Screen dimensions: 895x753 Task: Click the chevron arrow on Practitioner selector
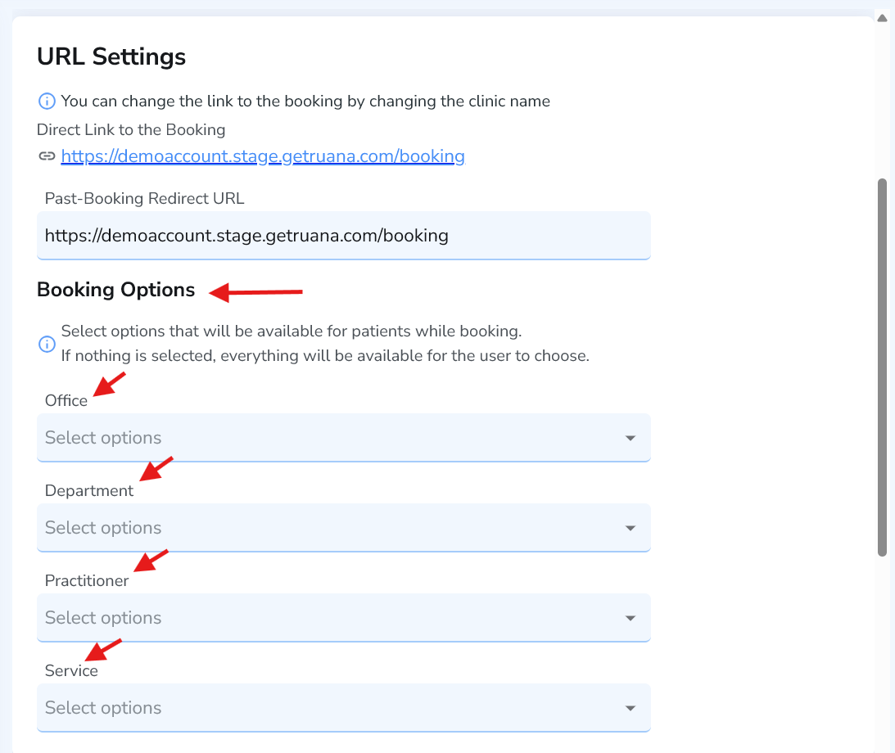[x=630, y=617]
